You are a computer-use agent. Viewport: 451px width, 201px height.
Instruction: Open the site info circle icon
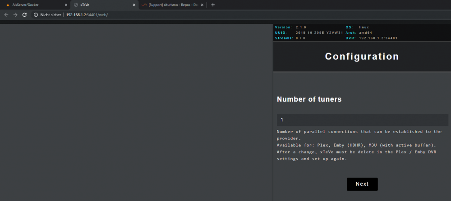[36, 15]
